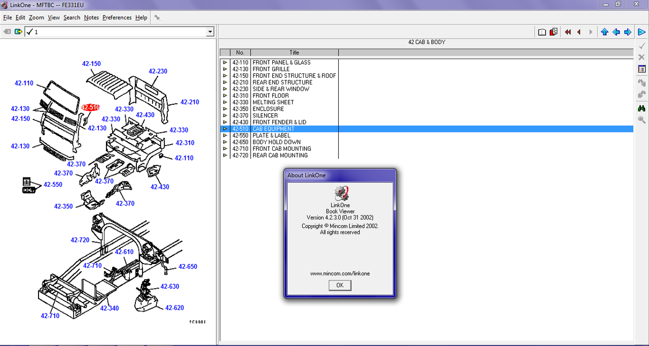Open the picture selector dropdown arrow

coord(210,32)
